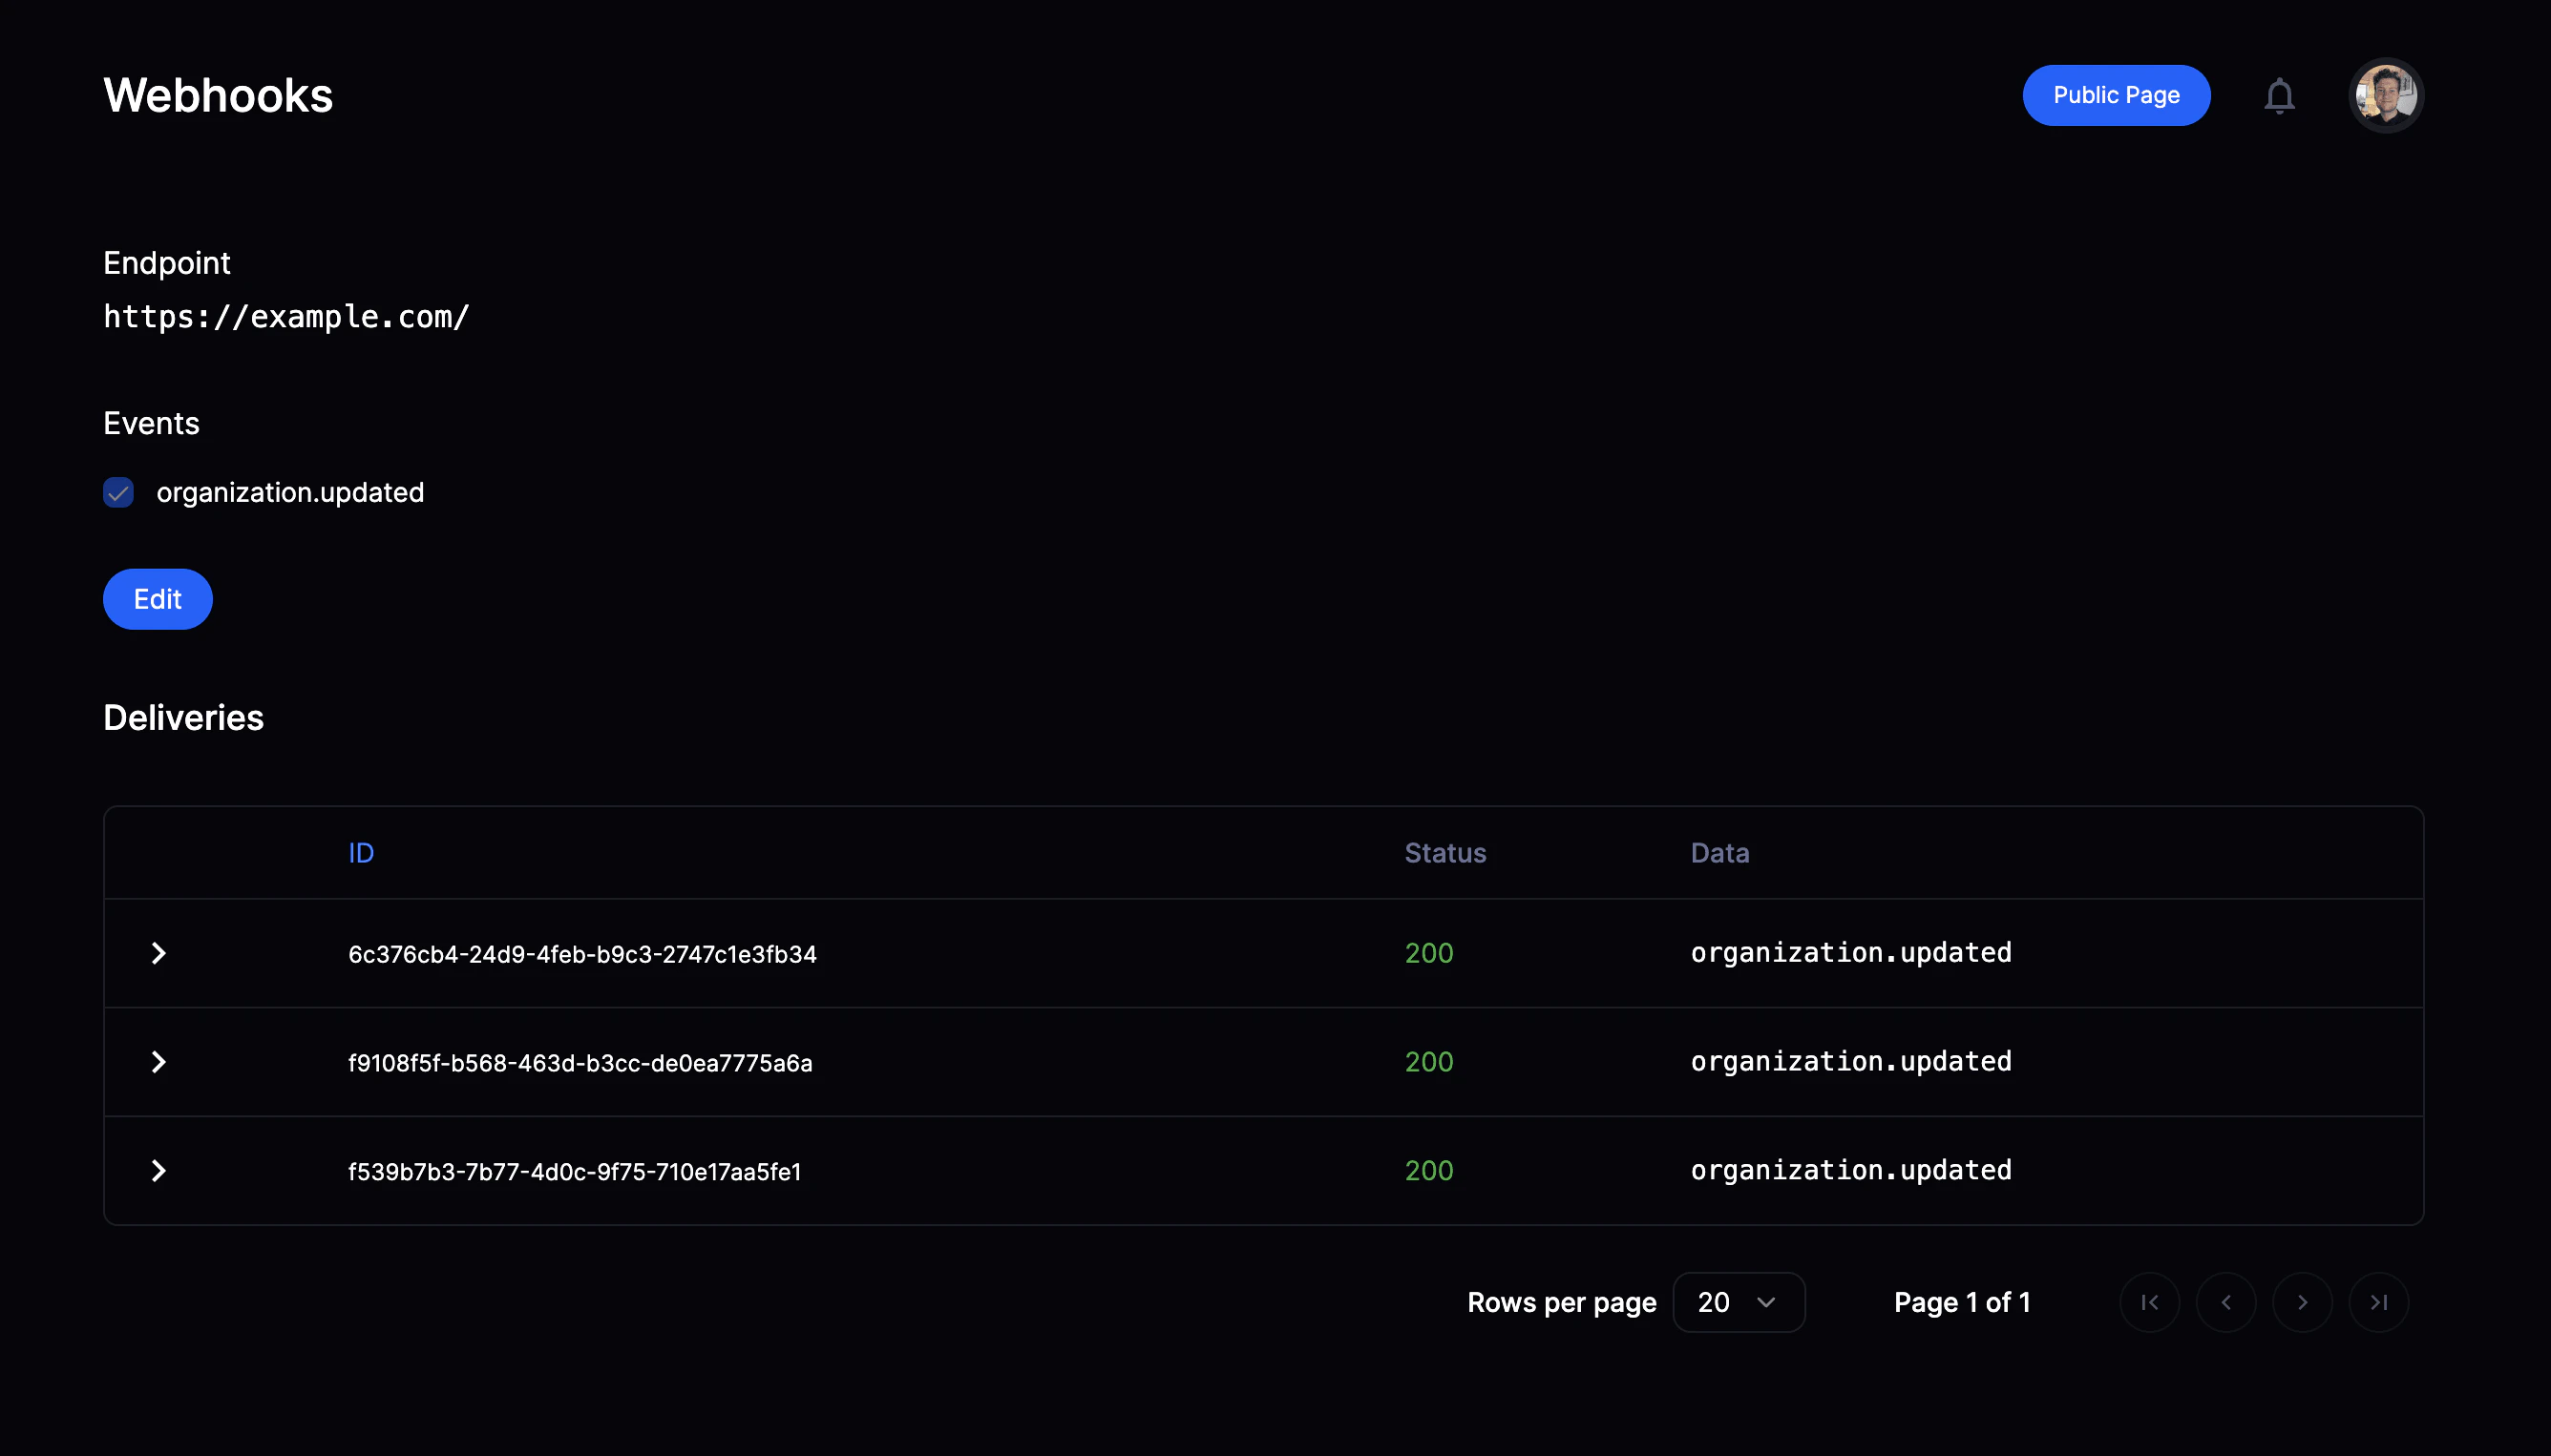This screenshot has width=2551, height=1456.
Task: Toggle the organization.updated event checkbox
Action: click(119, 492)
